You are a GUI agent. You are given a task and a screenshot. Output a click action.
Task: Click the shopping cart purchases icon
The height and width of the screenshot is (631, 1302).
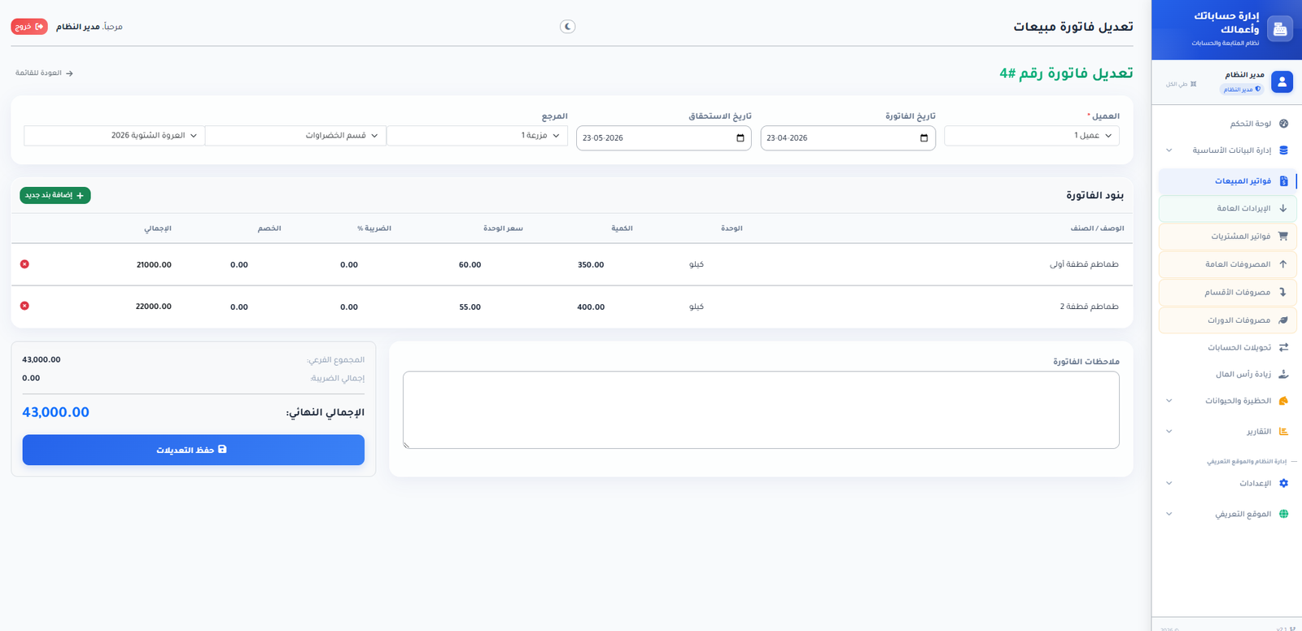tap(1283, 237)
